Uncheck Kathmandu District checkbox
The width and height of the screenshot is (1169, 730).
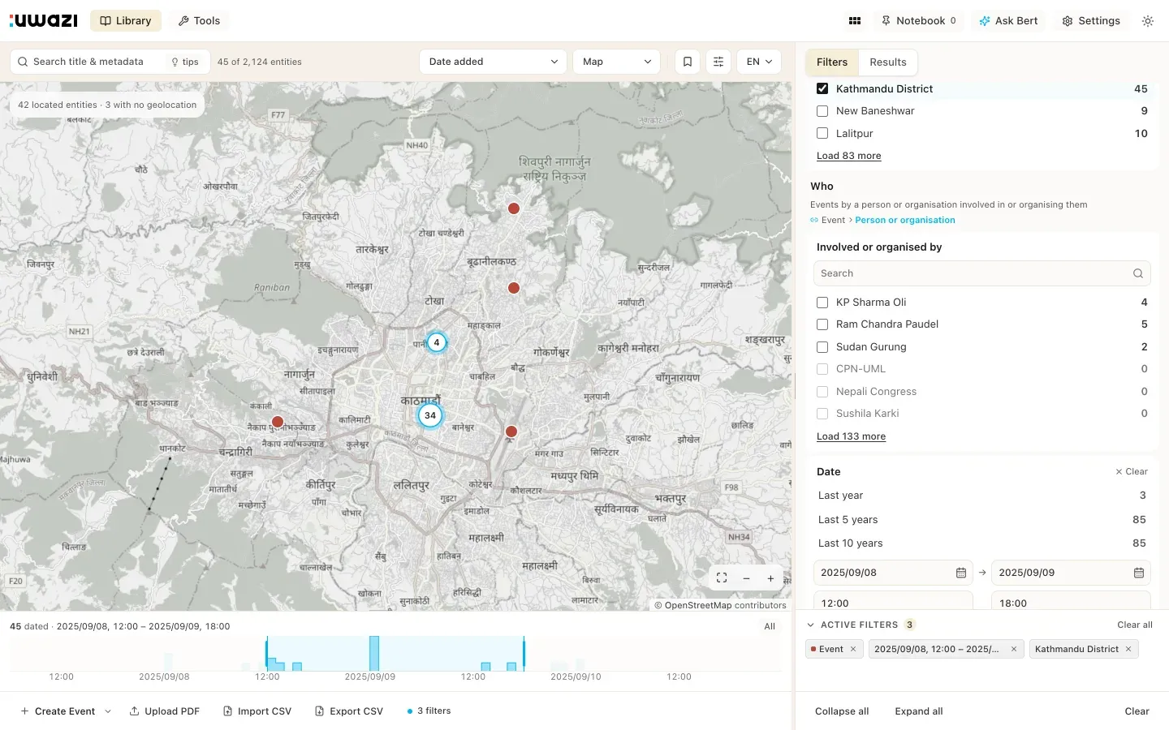point(822,88)
